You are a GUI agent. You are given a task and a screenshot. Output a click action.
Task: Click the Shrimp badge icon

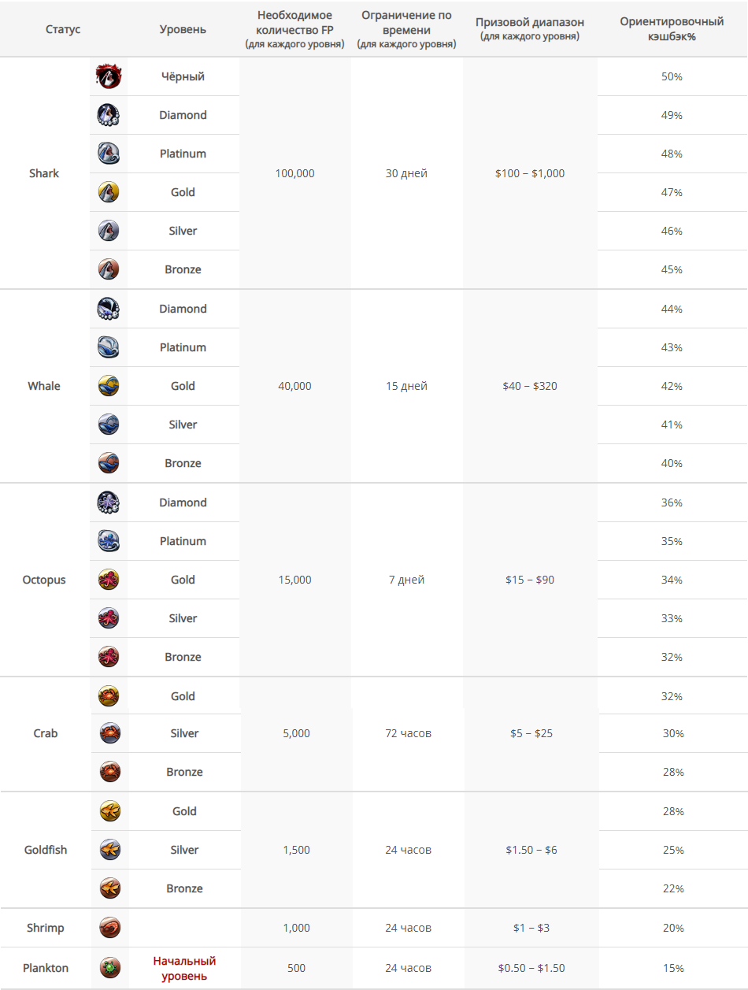pyautogui.click(x=109, y=928)
